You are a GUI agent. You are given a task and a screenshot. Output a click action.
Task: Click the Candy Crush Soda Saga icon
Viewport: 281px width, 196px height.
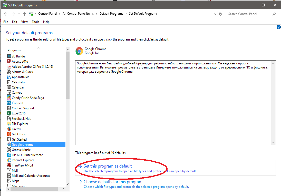point(9,98)
